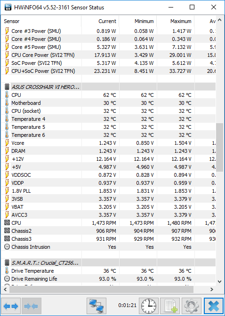
Task: Click the HWiNFO64 title bar app icon
Action: (8, 8)
